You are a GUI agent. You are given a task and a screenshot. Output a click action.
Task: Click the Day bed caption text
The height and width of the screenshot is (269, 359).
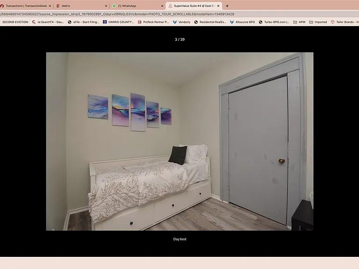pos(179,239)
